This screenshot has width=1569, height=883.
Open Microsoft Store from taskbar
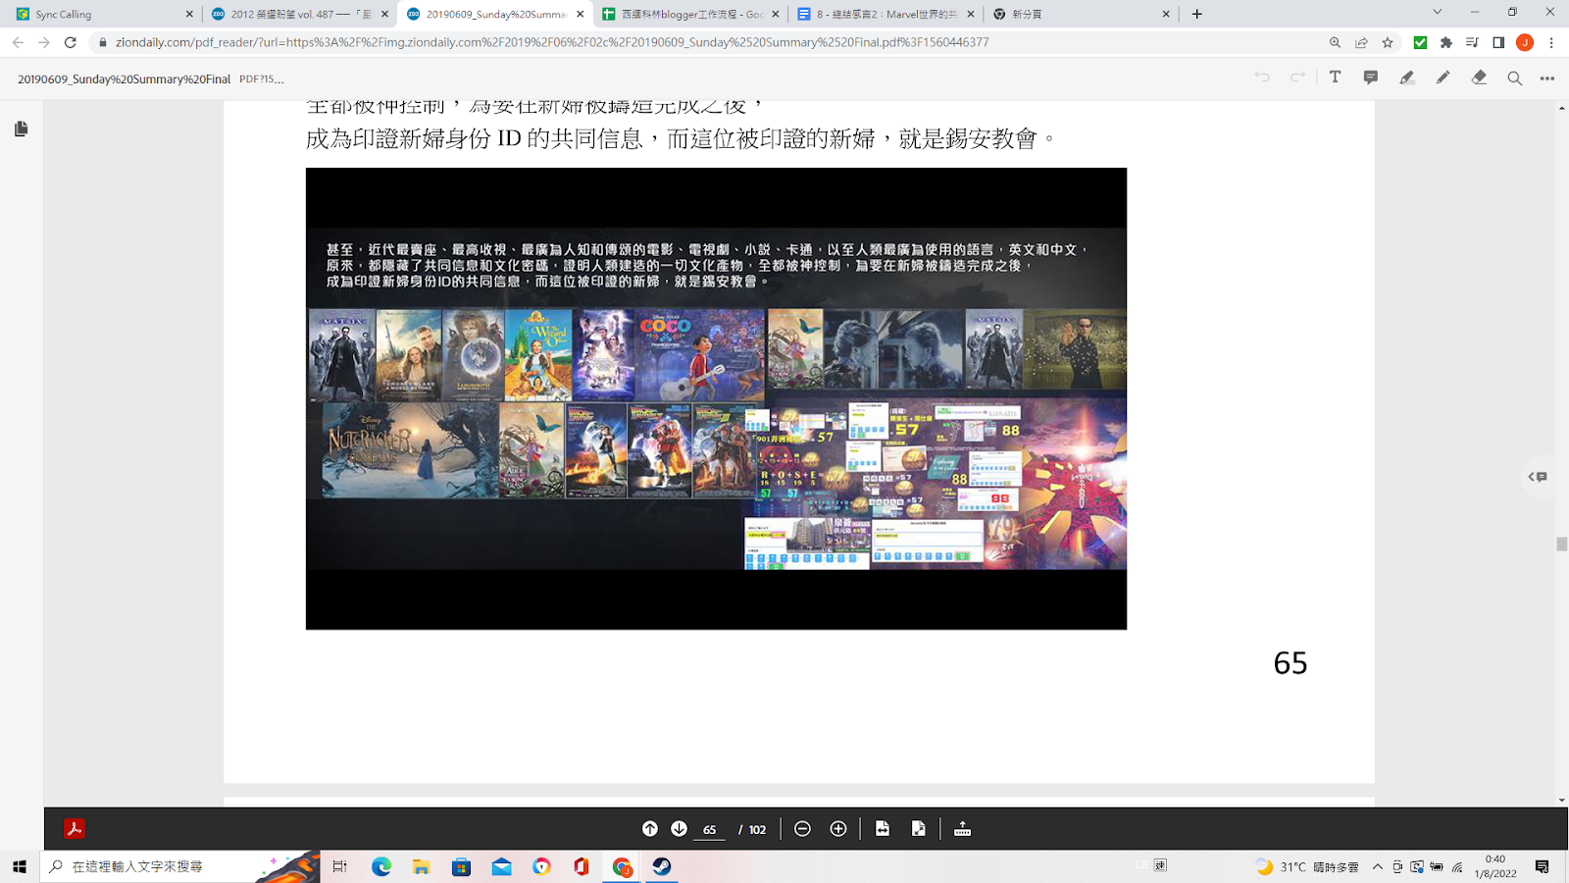point(461,866)
